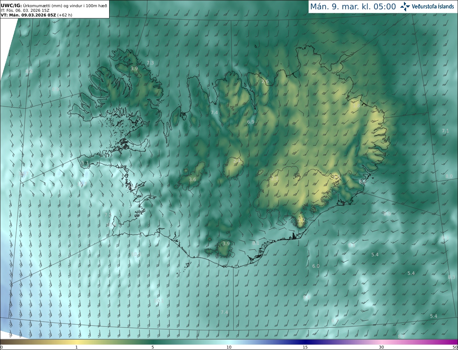Click the 'IT: Fös. 06. 03. 2026 15Z' line
The height and width of the screenshot is (350, 458).
(x=25, y=10)
